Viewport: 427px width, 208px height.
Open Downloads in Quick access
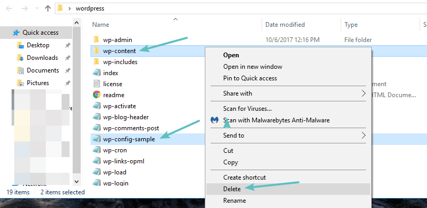[42, 58]
